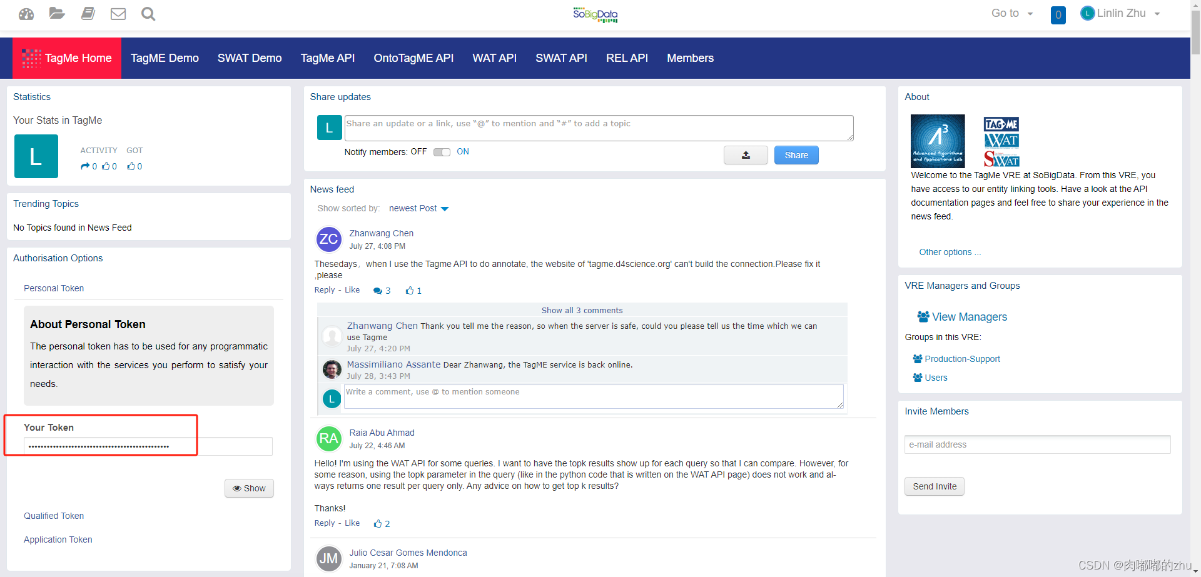The height and width of the screenshot is (577, 1201).
Task: Focus the Share an update text box
Action: (x=599, y=128)
